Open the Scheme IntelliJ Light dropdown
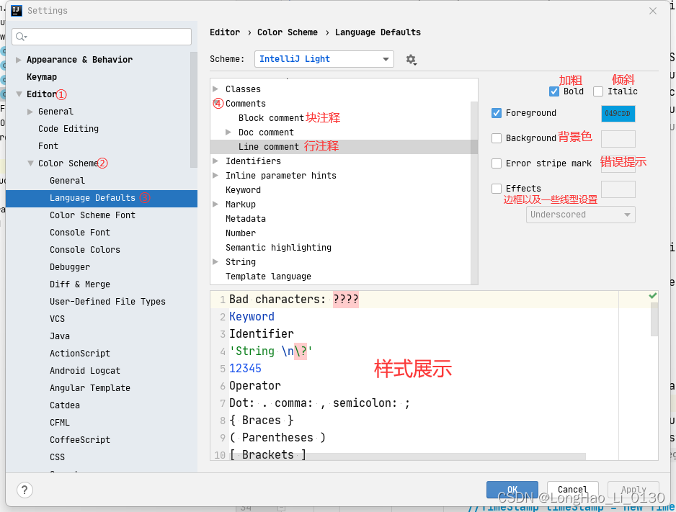 pos(324,59)
